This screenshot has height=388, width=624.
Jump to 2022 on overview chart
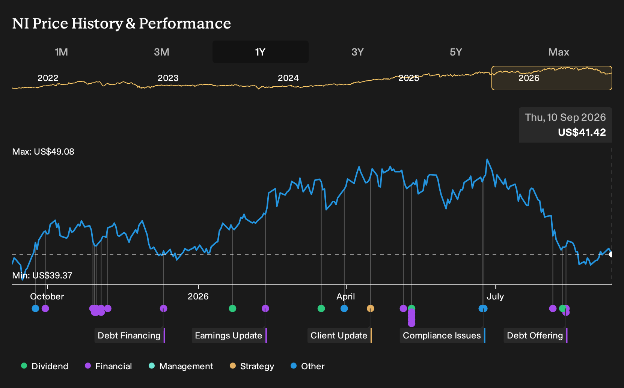coord(48,78)
